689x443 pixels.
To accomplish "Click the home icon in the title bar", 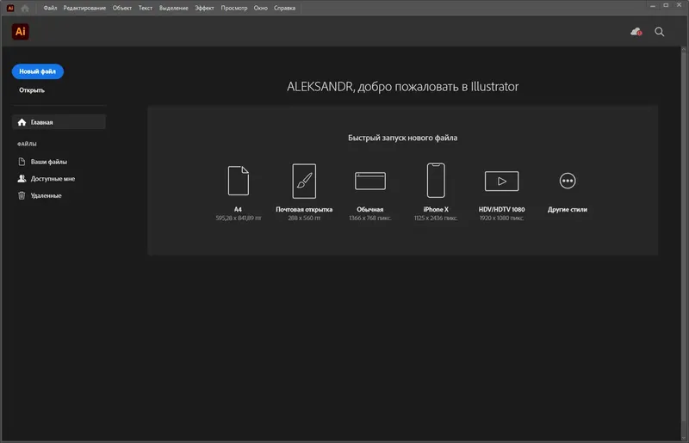I will (x=25, y=8).
